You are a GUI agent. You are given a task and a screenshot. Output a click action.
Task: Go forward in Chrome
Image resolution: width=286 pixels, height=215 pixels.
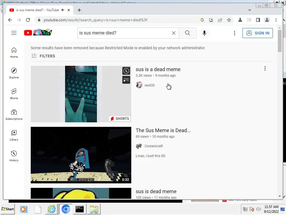[x=19, y=20]
